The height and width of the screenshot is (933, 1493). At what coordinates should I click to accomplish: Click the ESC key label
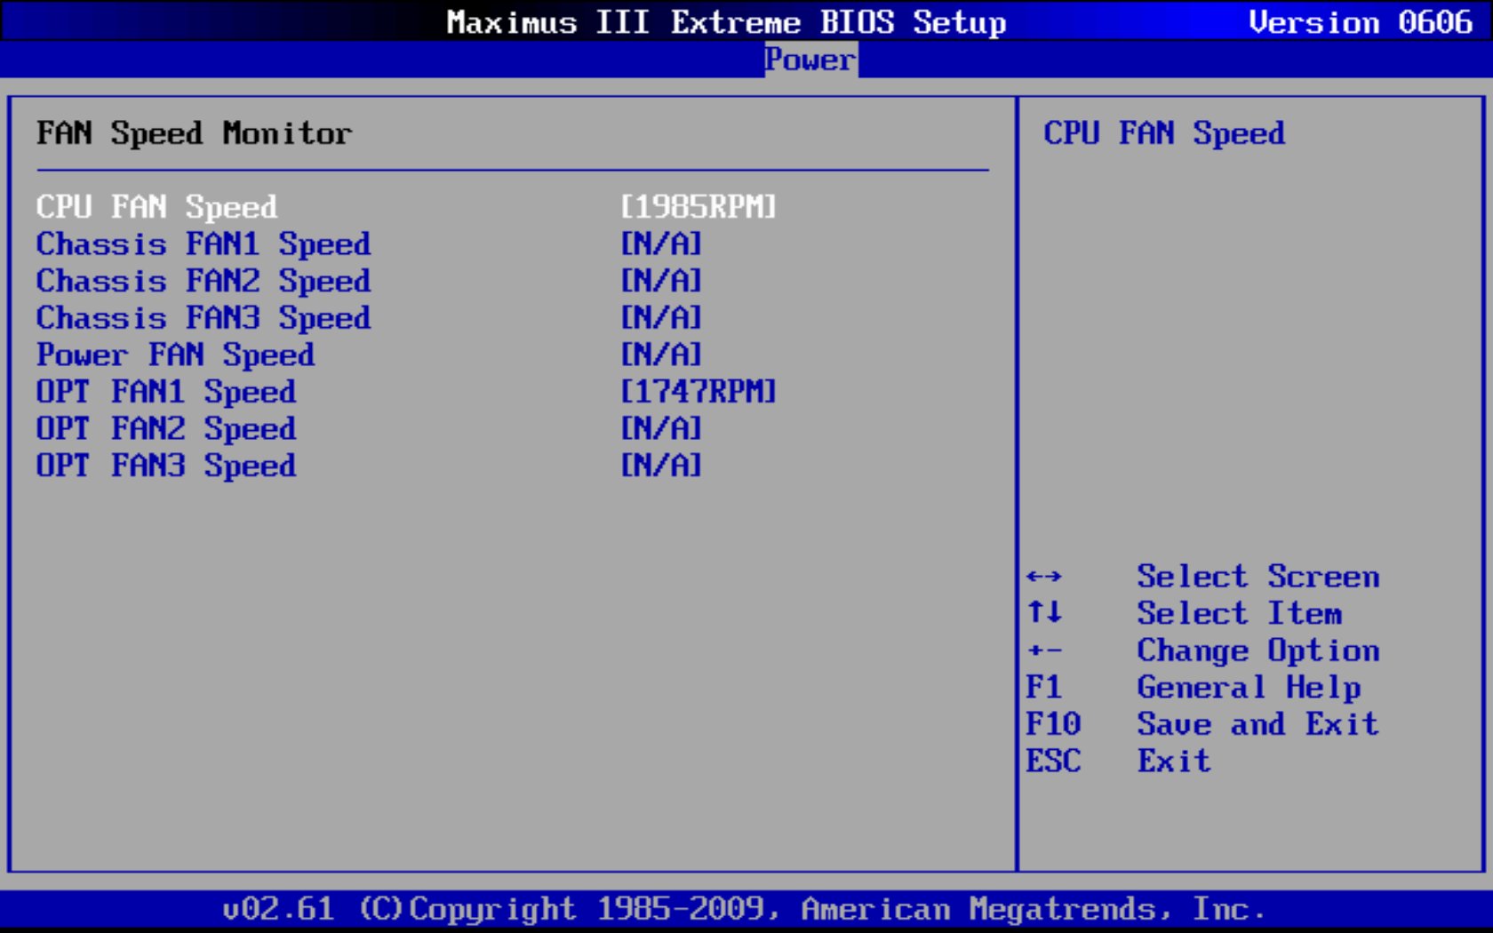[1053, 762]
